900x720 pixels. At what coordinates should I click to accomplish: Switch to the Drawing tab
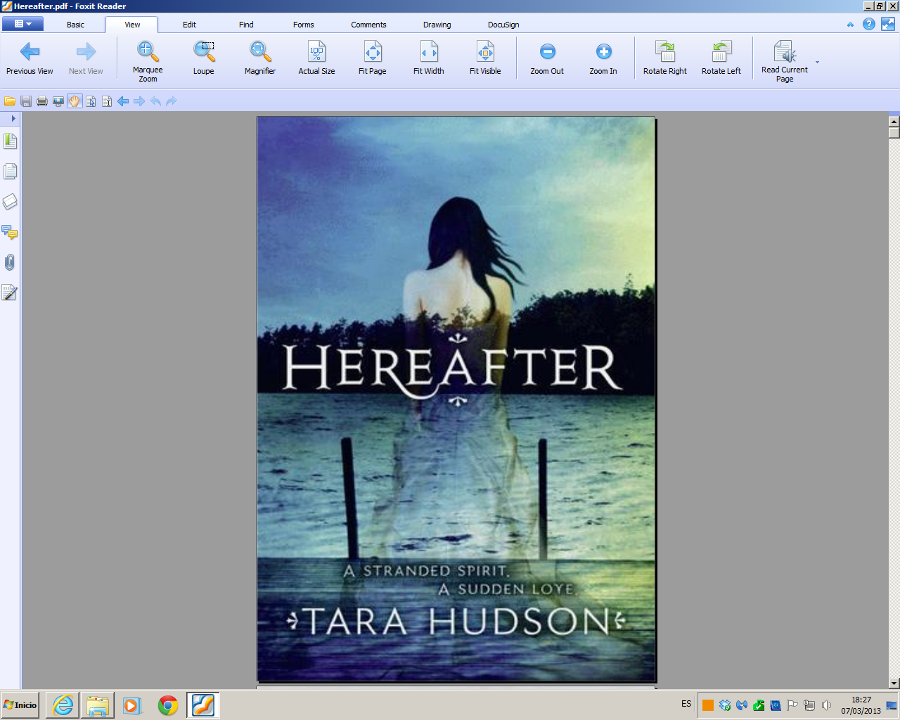point(437,25)
